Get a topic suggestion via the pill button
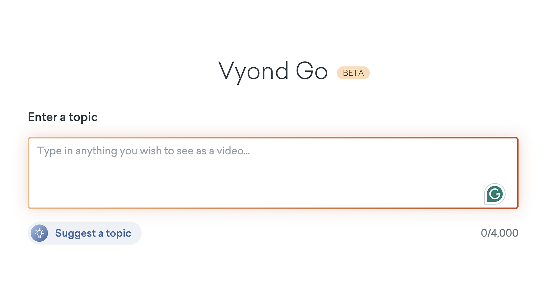The image size is (546, 307). click(x=84, y=233)
